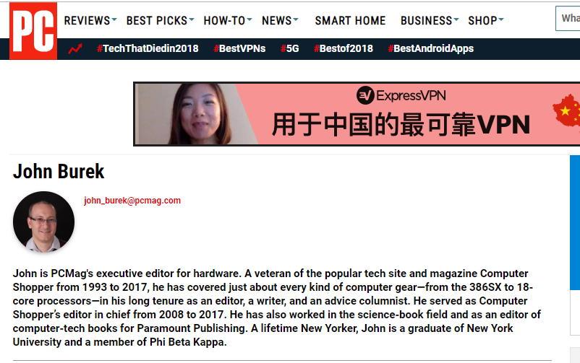This screenshot has width=580, height=363.
Task: Open the #Bestof2018 trending tag
Action: click(x=344, y=49)
